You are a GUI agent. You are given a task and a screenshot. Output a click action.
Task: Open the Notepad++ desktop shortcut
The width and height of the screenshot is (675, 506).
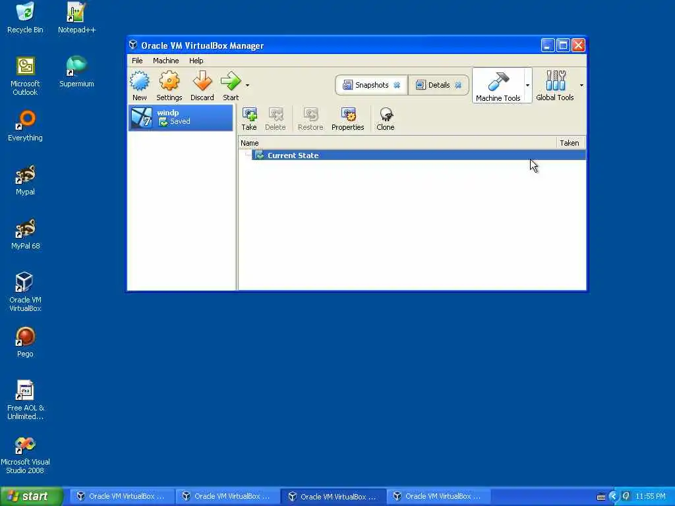point(76,18)
